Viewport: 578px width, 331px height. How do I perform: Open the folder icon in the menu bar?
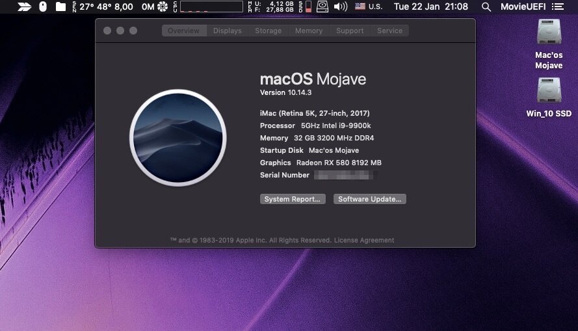(60, 7)
